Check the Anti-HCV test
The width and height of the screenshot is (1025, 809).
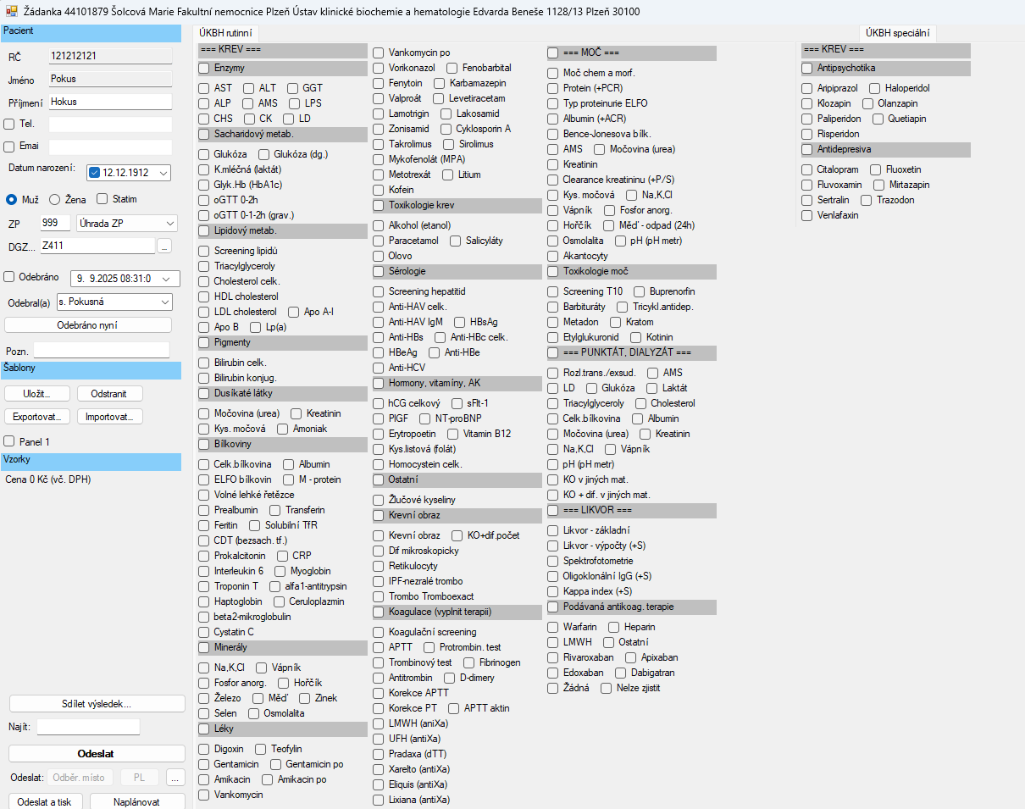pyautogui.click(x=379, y=368)
